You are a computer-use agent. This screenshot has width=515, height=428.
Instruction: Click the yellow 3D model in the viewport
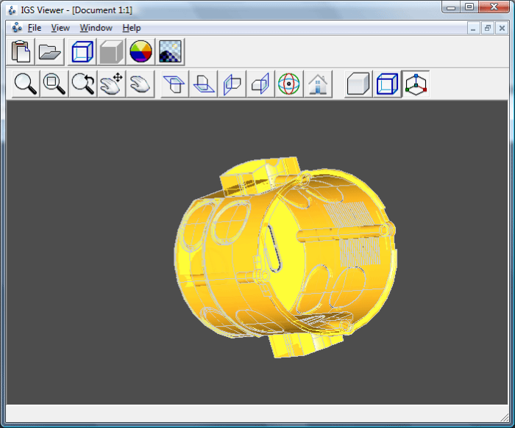point(285,257)
